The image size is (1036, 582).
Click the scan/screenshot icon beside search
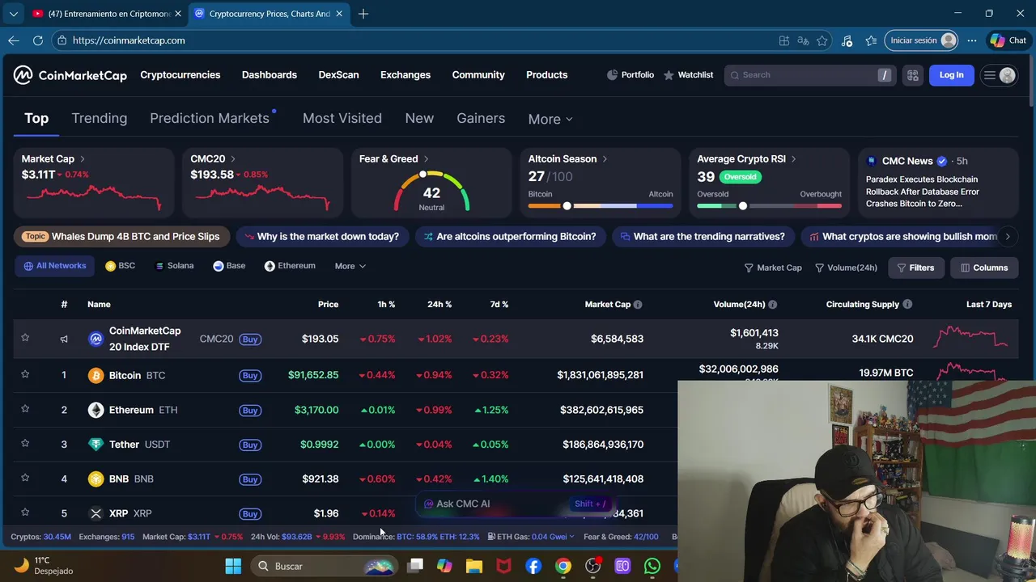[913, 75]
